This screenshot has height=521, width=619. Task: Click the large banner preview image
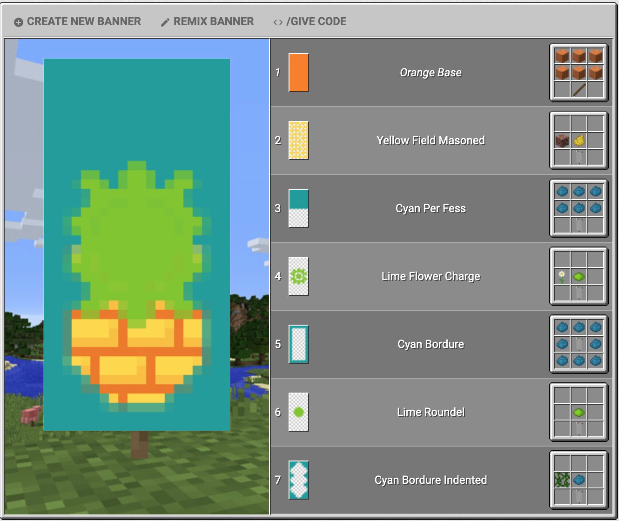137,245
